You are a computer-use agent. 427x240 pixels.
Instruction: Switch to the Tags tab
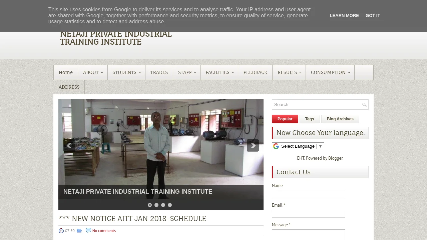pyautogui.click(x=310, y=119)
